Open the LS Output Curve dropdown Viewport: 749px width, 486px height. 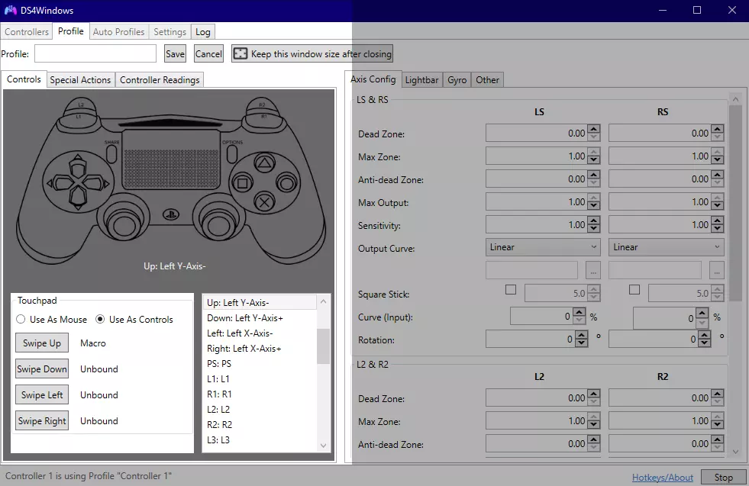(543, 247)
